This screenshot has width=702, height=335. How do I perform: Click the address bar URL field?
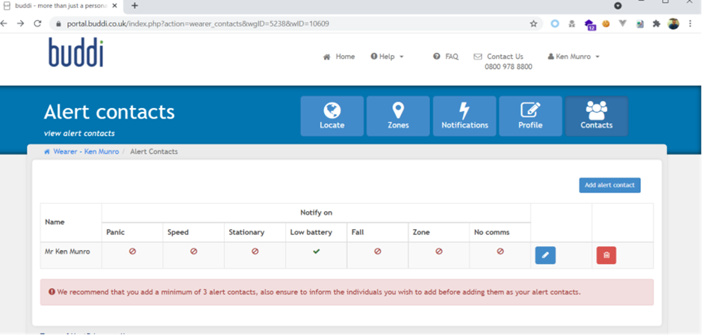296,24
